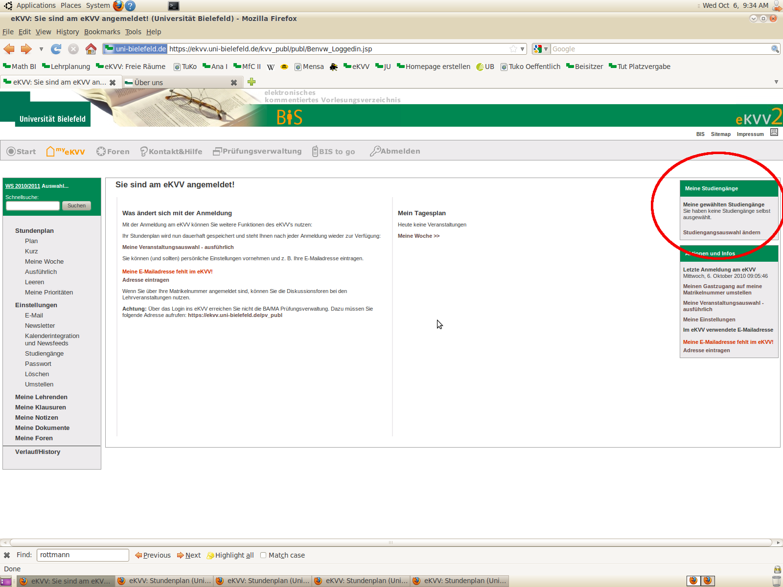Click the Suchen button
The width and height of the screenshot is (783, 587).
click(76, 206)
